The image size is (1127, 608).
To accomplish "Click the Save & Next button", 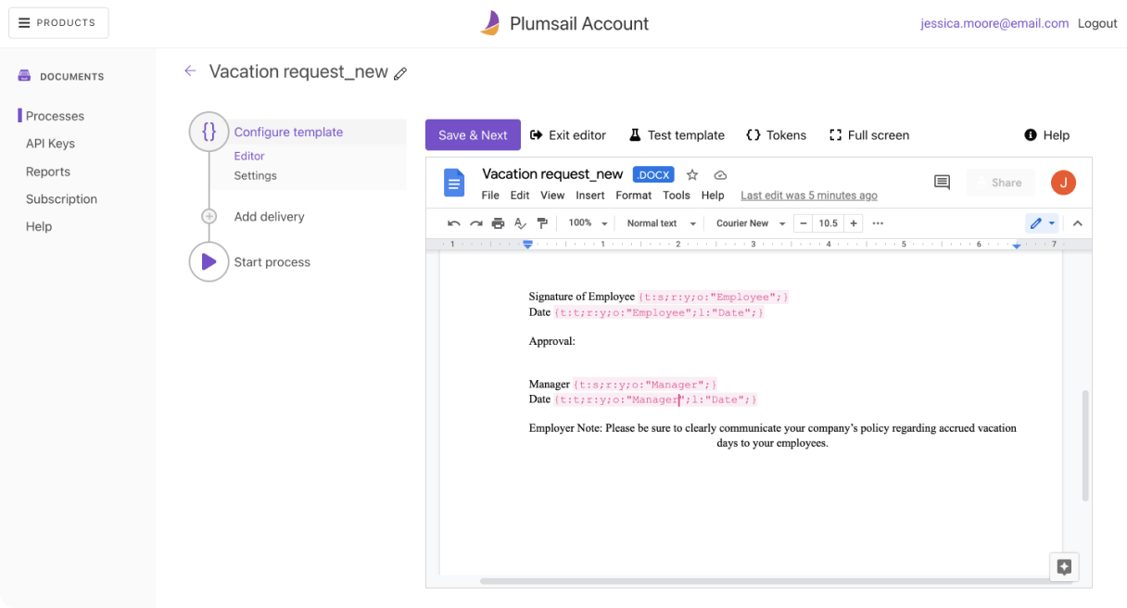I will click(x=473, y=134).
